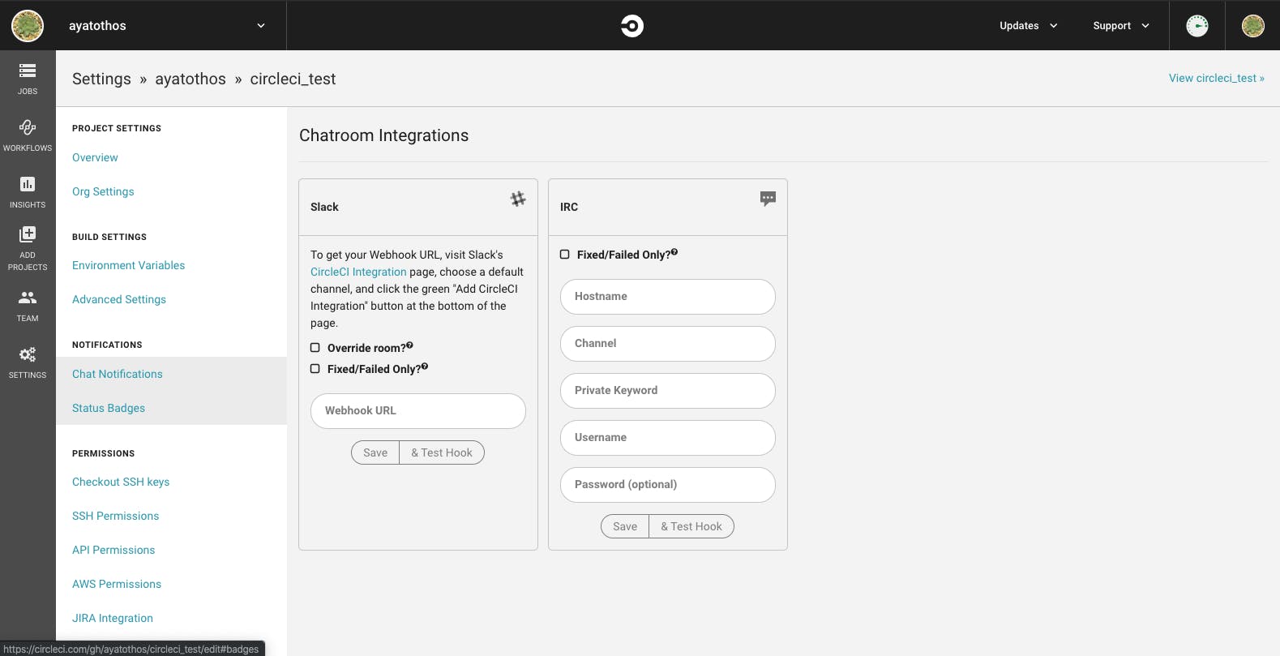Click the user profile avatar at top right
Image resolution: width=1280 pixels, height=656 pixels.
1252,26
